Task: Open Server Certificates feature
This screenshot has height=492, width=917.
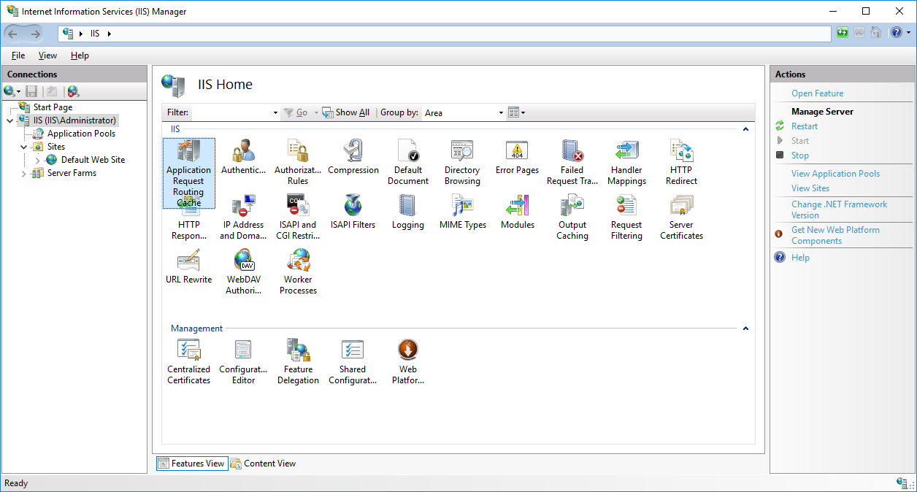Action: point(682,217)
